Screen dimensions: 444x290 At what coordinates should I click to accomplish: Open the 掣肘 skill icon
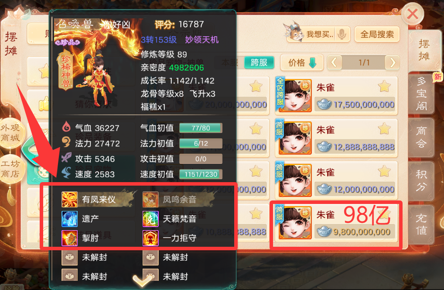click(x=69, y=238)
